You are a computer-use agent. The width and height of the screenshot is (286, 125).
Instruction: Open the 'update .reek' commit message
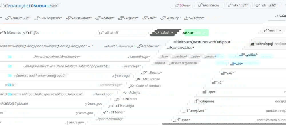click(x=276, y=111)
